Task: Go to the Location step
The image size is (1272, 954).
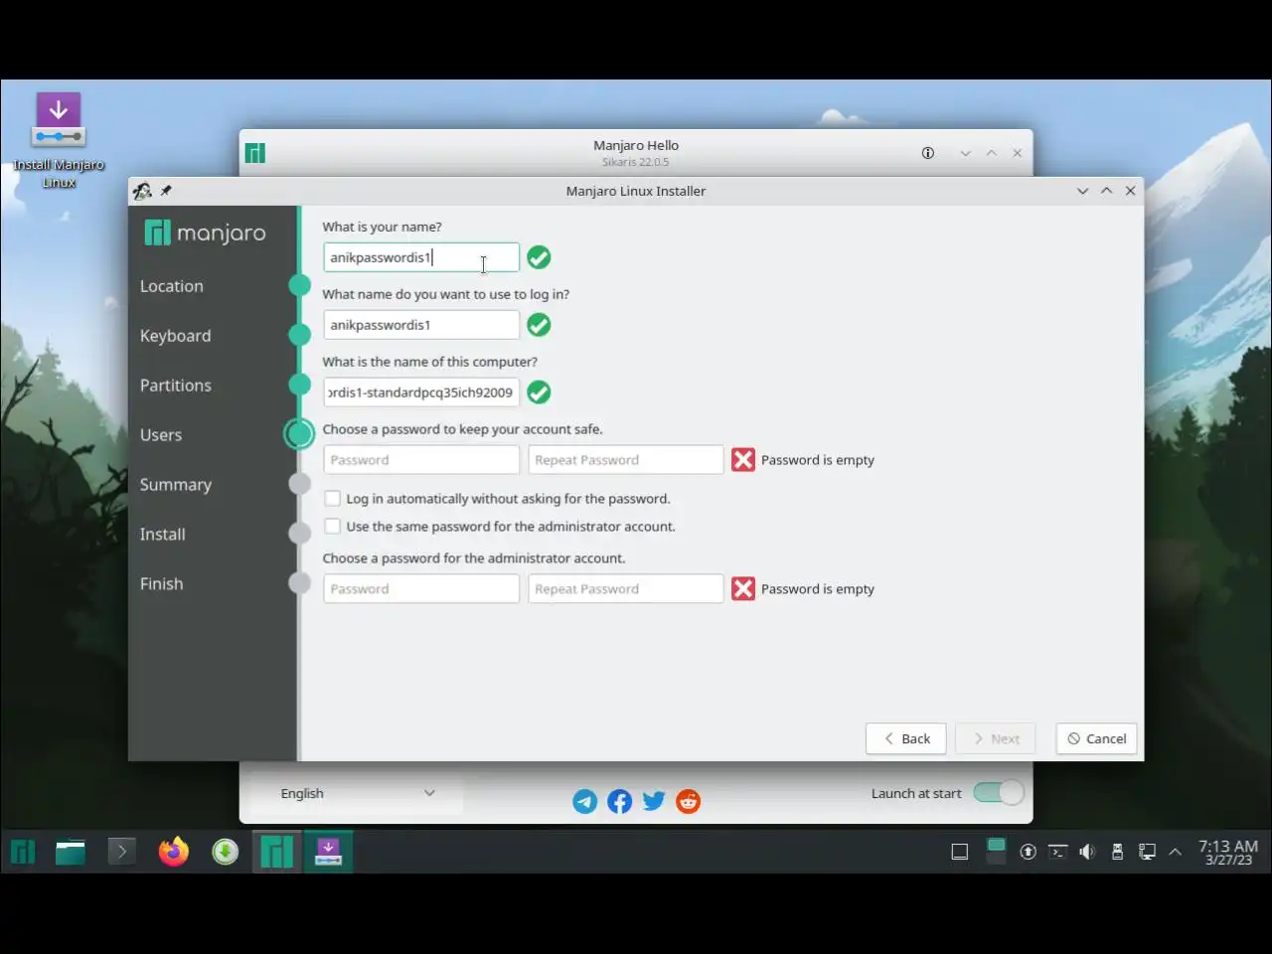Action: (x=172, y=286)
